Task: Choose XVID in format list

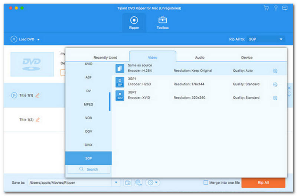Action: [x=88, y=64]
